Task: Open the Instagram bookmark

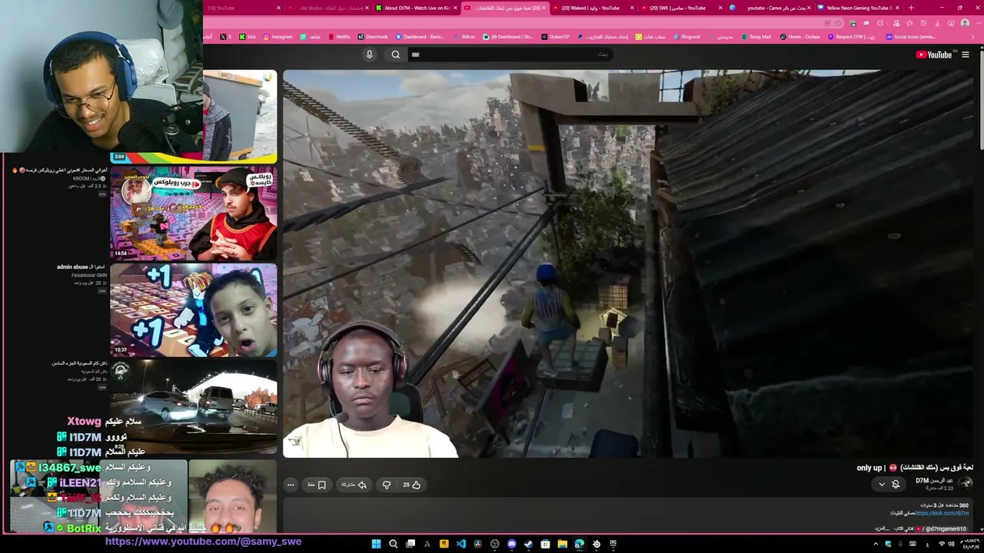Action: (x=278, y=37)
